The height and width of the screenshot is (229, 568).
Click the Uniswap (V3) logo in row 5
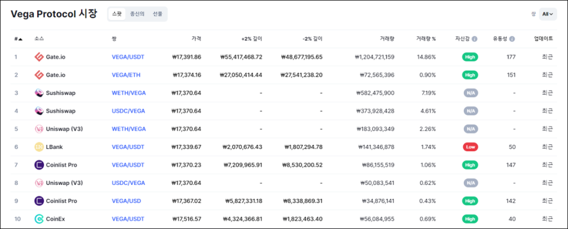coord(39,129)
